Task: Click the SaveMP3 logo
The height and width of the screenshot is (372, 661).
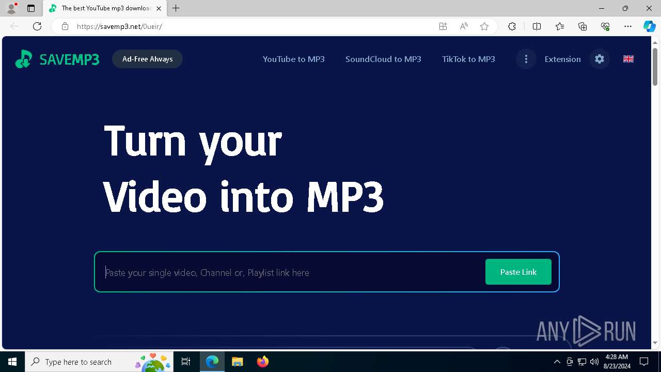Action: point(57,59)
